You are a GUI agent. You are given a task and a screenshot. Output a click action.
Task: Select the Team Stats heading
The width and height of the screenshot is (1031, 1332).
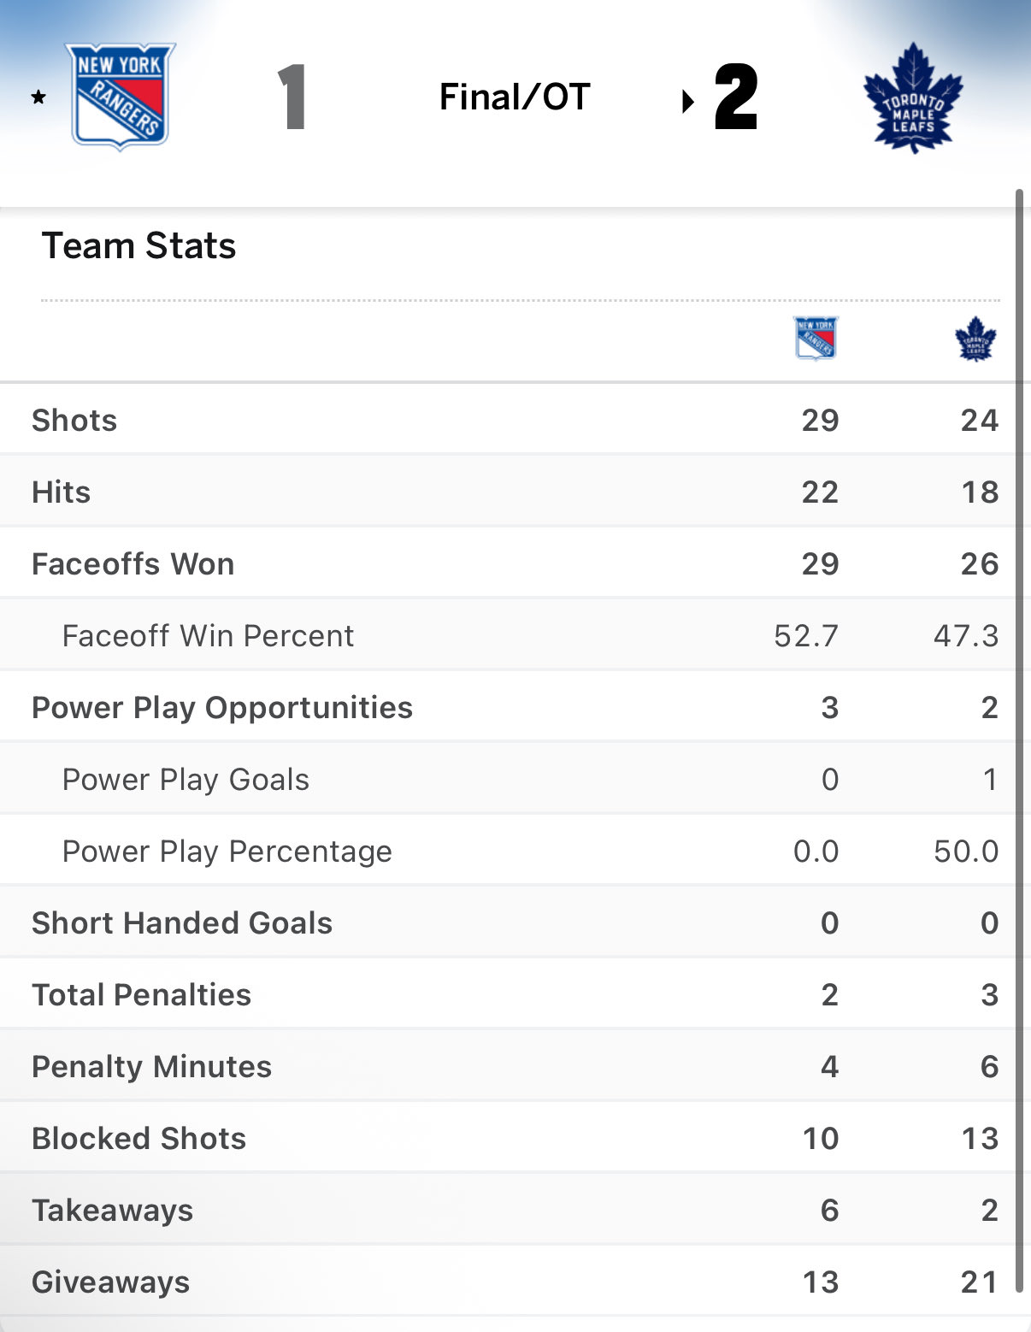click(x=138, y=246)
